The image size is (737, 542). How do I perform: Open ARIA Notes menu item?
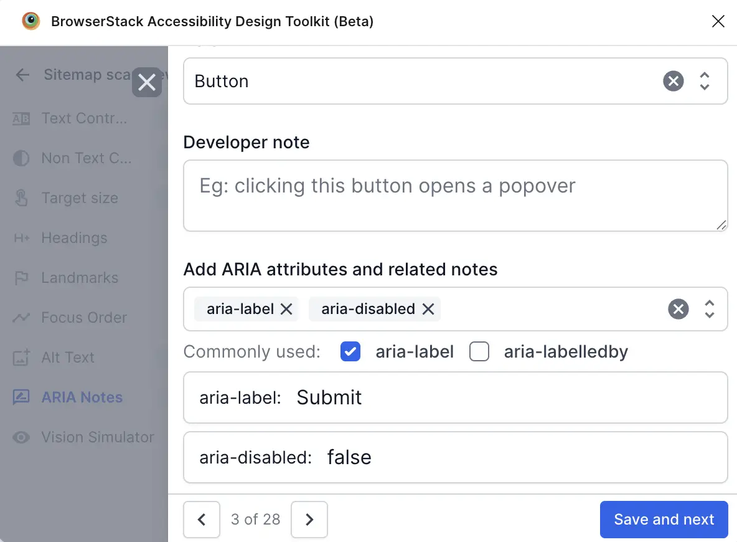click(83, 397)
